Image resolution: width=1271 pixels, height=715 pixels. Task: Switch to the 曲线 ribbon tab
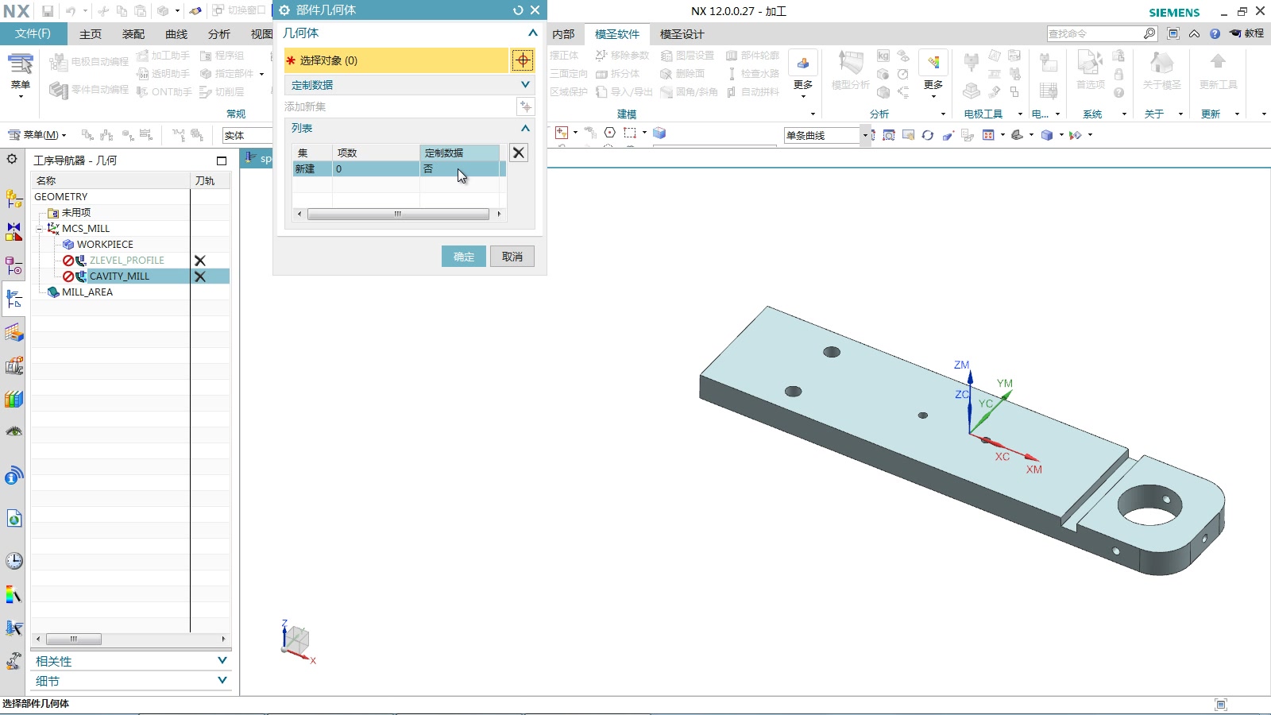(x=176, y=34)
